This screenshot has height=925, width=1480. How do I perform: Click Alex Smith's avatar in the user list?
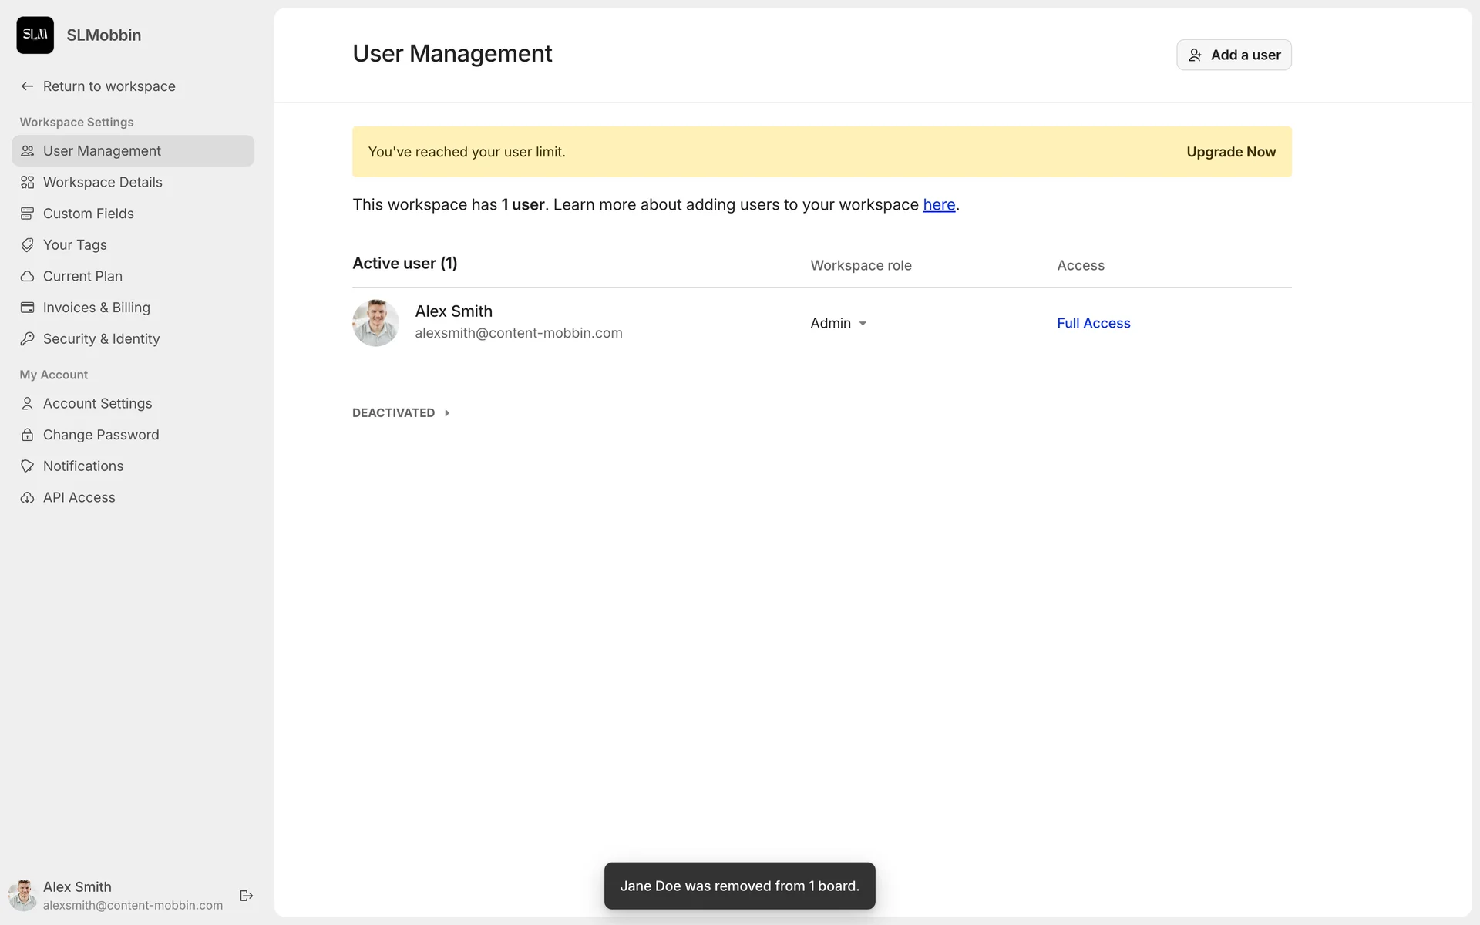tap(375, 323)
